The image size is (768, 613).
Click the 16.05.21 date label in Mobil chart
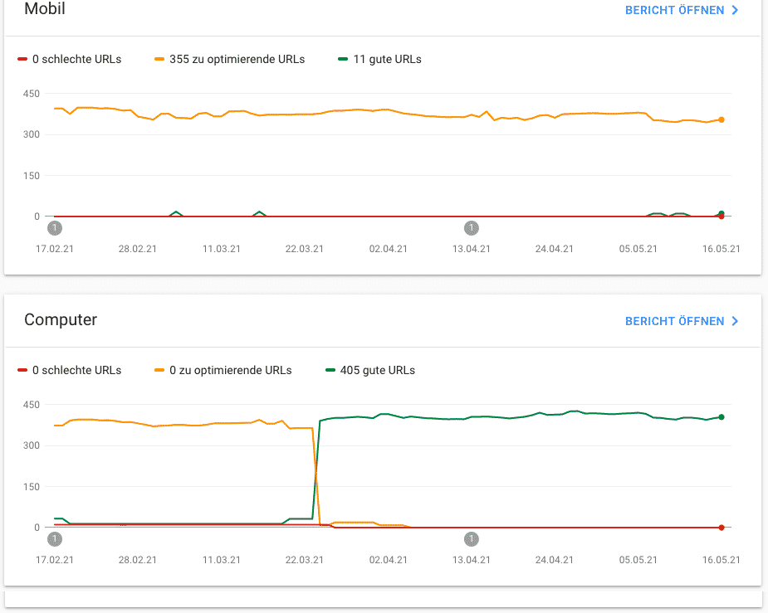721,249
